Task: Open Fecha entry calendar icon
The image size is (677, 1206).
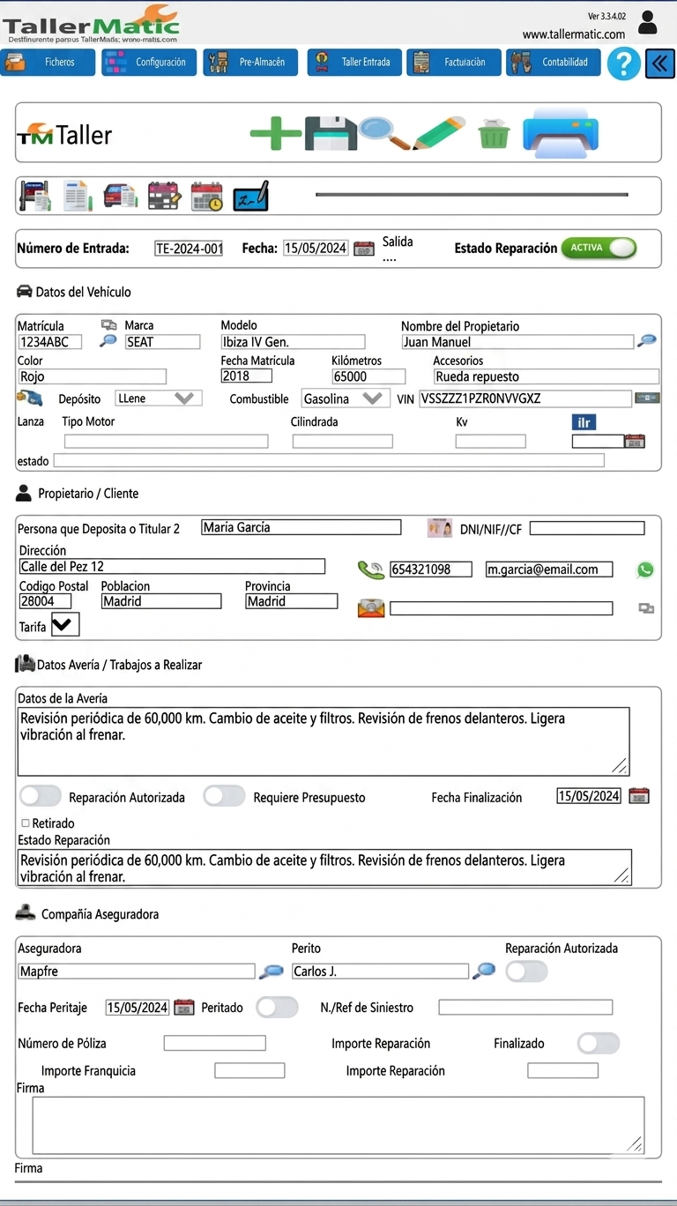Action: coord(363,249)
